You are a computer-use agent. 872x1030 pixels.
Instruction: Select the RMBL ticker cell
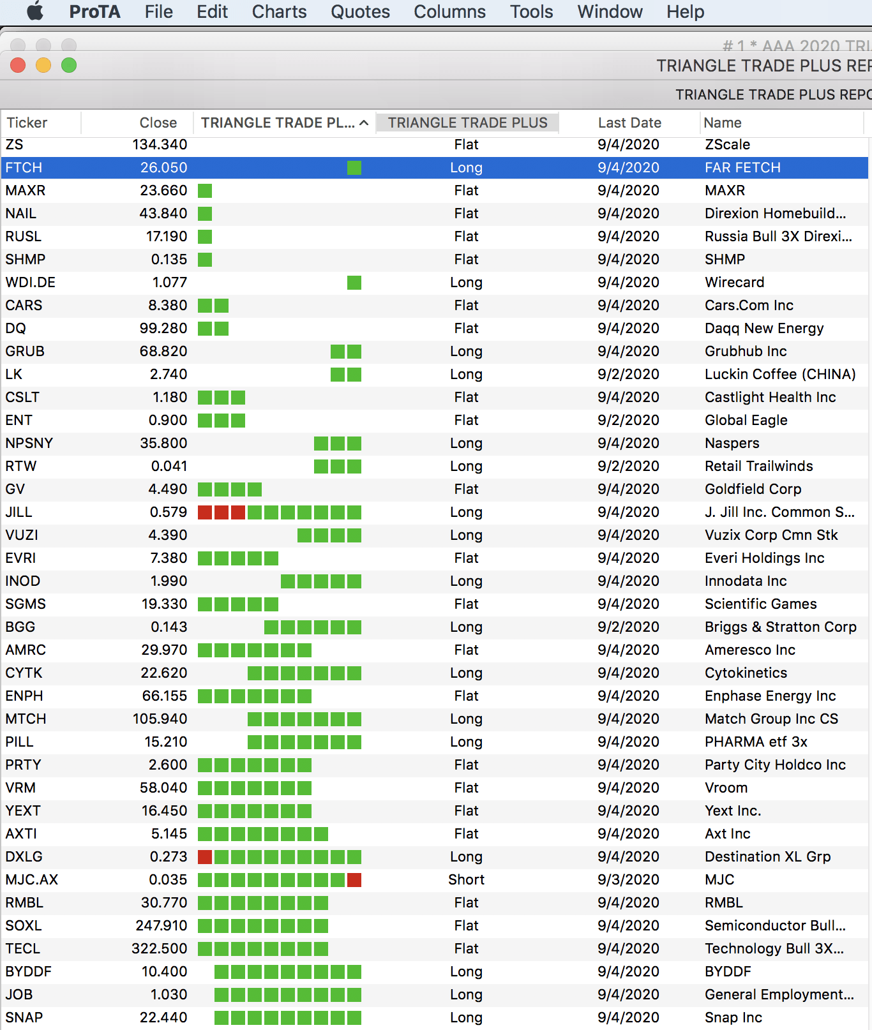(x=24, y=903)
